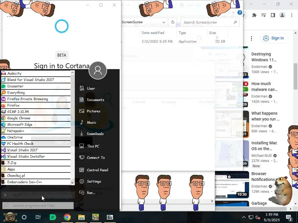
Task: Open Pictures from the start menu
Action: pyautogui.click(x=90, y=111)
